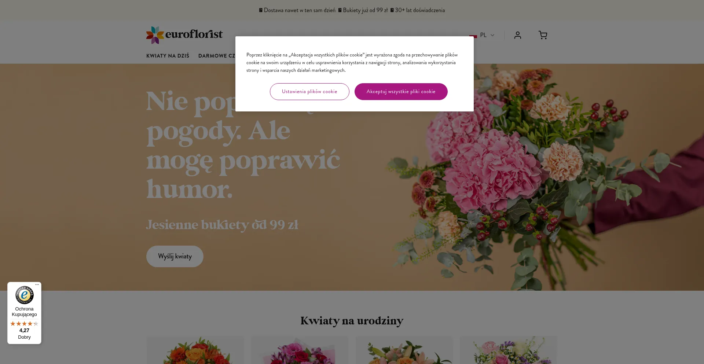Click the Ochrona Kupującego label
704x364 pixels.
(24, 312)
